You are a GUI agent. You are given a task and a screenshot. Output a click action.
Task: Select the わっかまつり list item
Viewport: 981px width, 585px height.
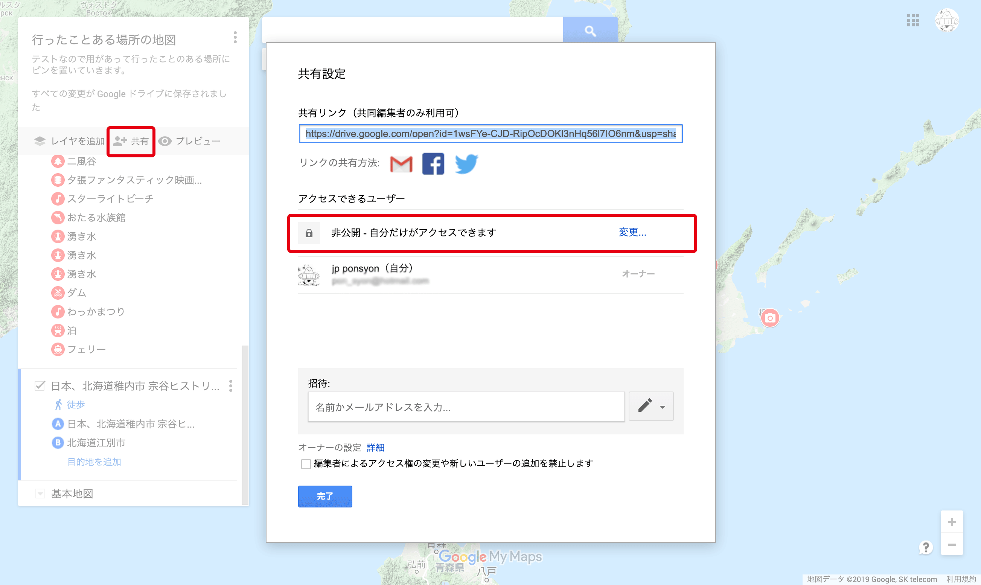click(x=96, y=312)
